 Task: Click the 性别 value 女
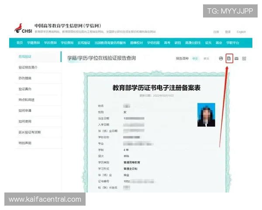tap(125, 112)
